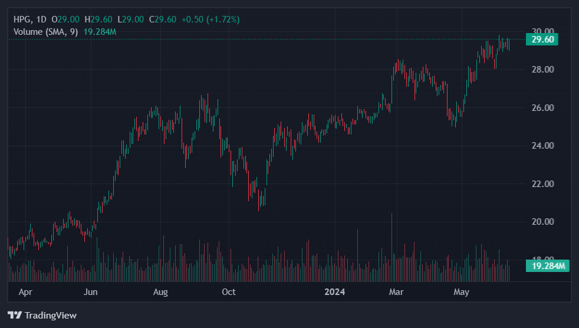Click the 26.00 price axis label
579x328 pixels.
[x=542, y=108]
